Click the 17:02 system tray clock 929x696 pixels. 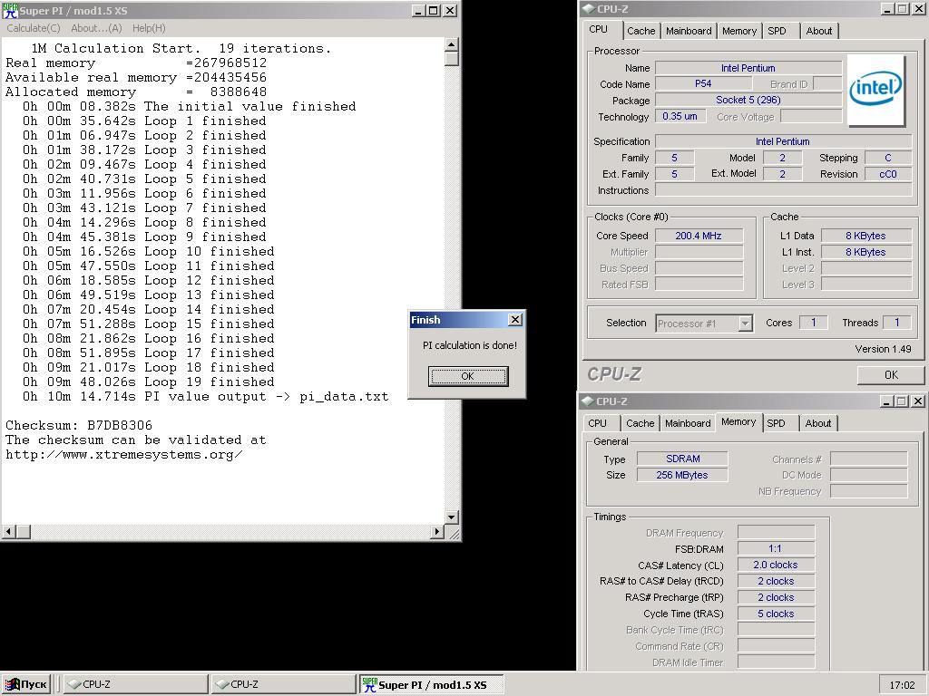pos(903,685)
